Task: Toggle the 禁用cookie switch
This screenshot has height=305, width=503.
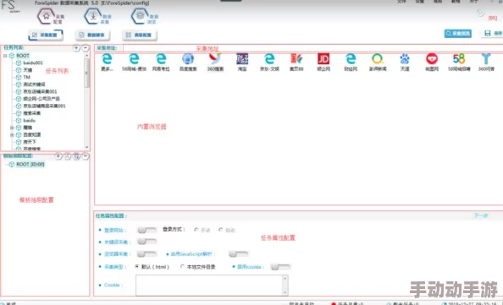Action: pyautogui.click(x=280, y=267)
